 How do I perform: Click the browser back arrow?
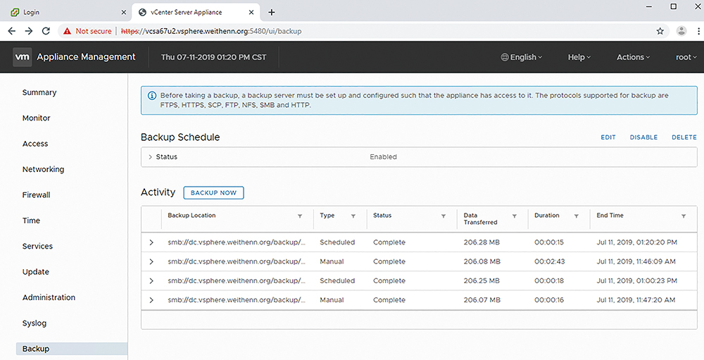click(x=12, y=31)
